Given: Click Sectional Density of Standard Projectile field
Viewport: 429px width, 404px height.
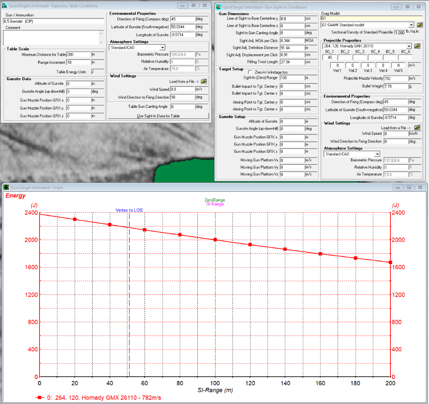Looking at the screenshot, I should 400,33.
